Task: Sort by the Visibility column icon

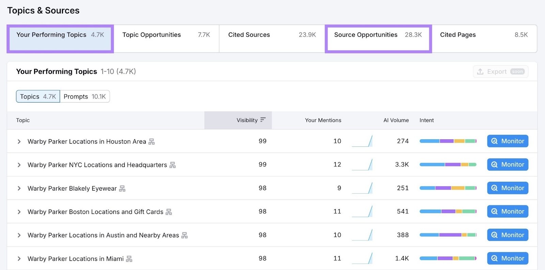Action: coord(263,120)
